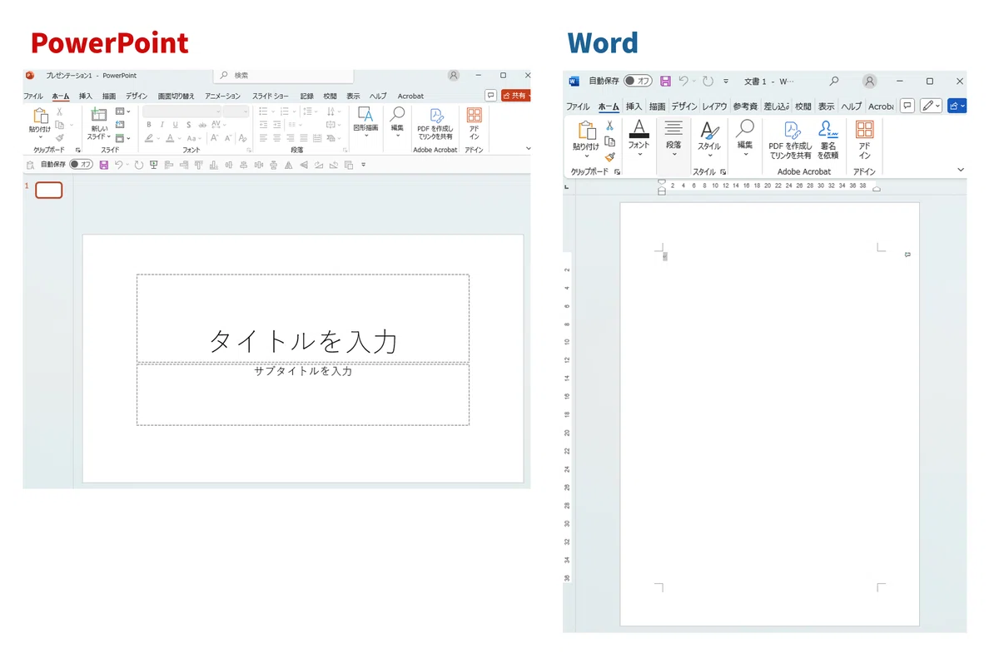The width and height of the screenshot is (999, 663).
Task: Click purple Save icon in Word title bar
Action: (x=665, y=81)
